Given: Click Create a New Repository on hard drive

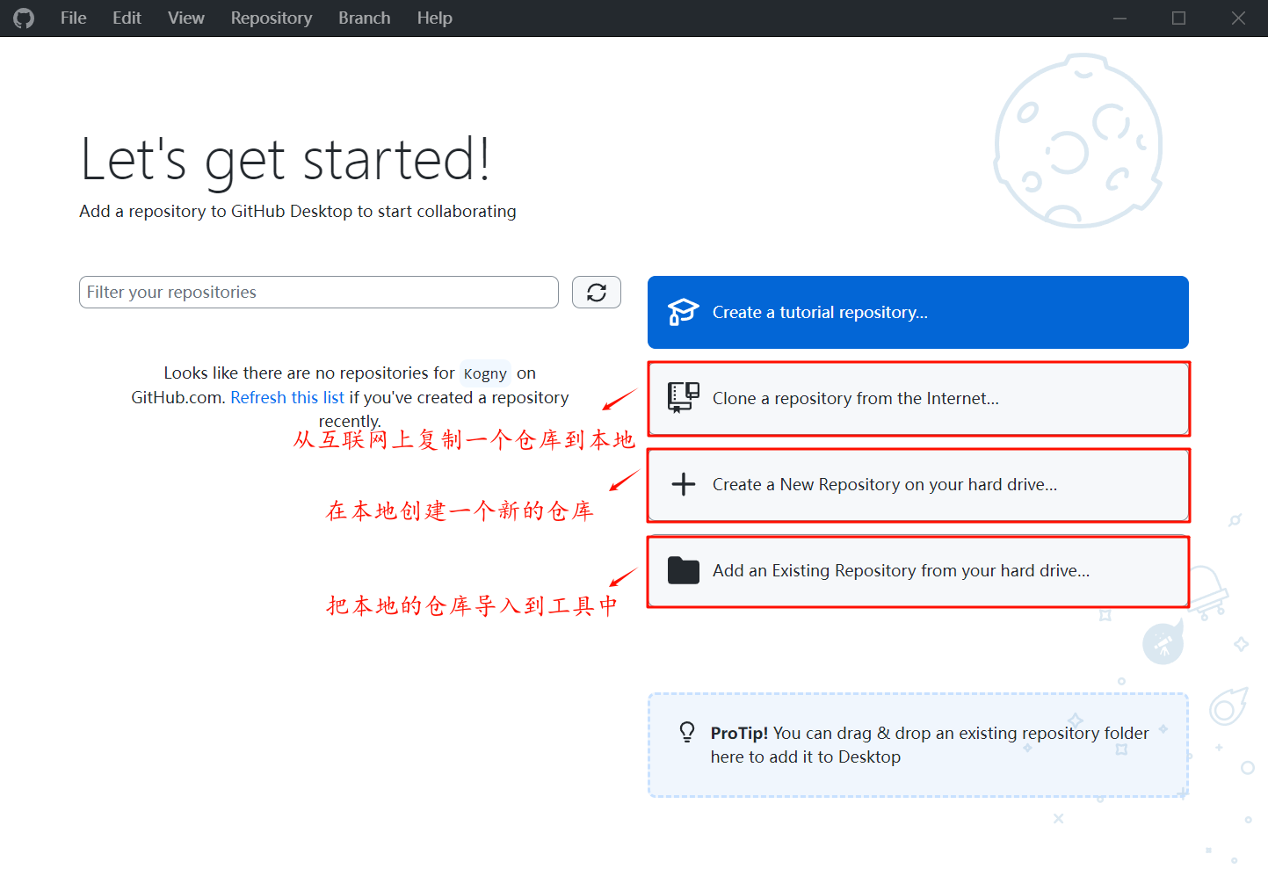Looking at the screenshot, I should point(918,485).
